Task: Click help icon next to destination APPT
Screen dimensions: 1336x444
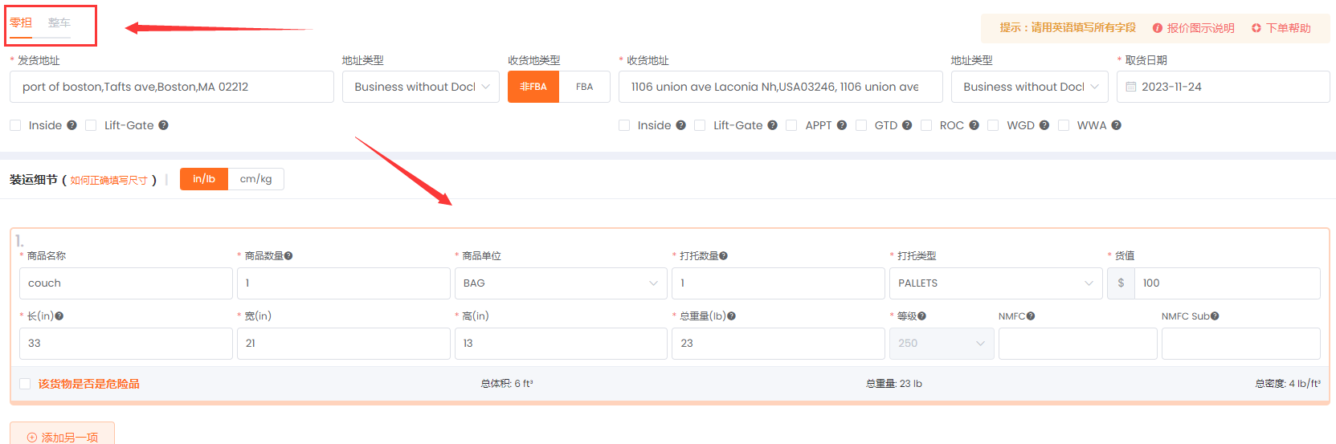Action: tap(841, 125)
